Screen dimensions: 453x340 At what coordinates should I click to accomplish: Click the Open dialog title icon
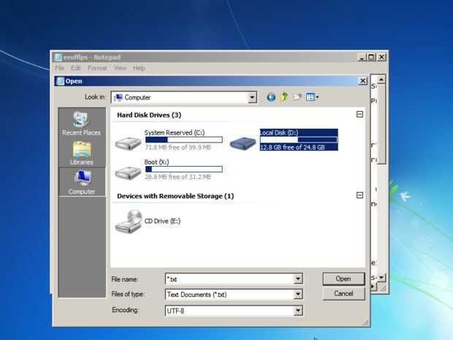click(x=60, y=81)
